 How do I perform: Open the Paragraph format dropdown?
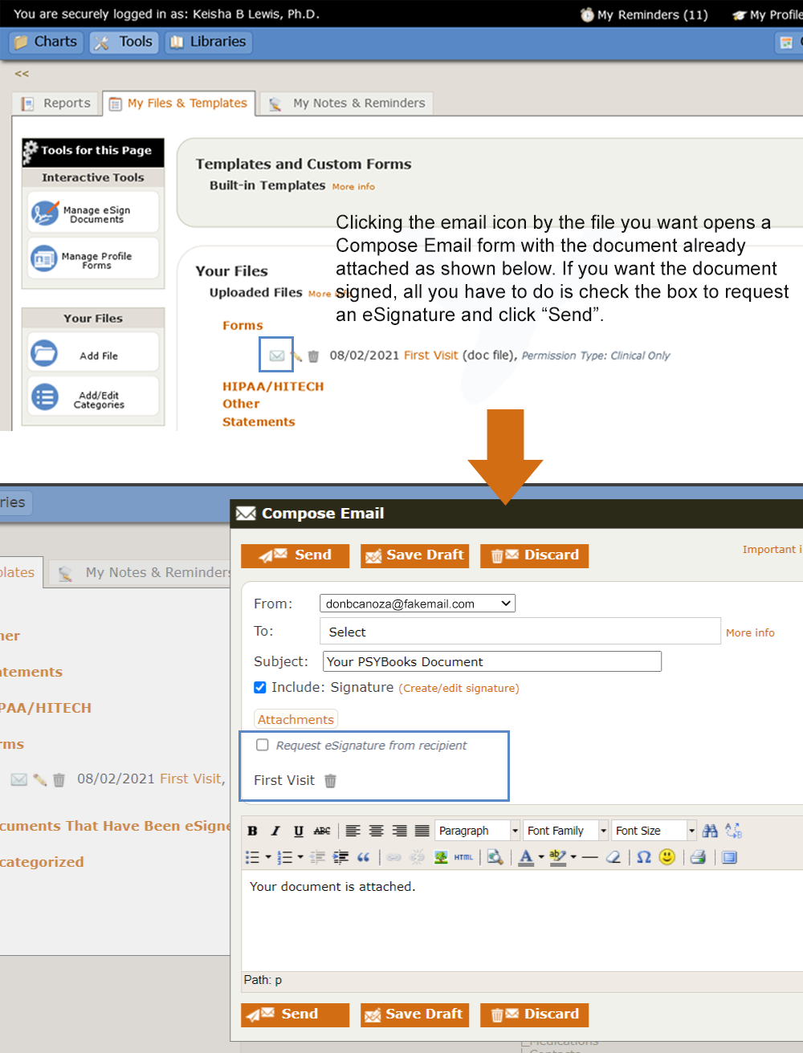coord(477,831)
